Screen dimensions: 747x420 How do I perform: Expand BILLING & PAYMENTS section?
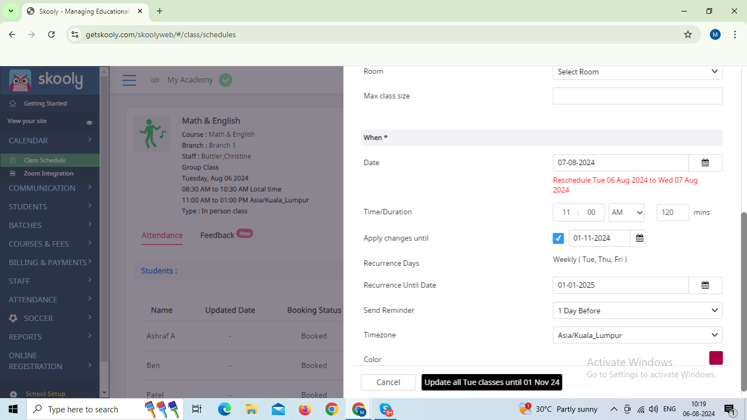50,262
